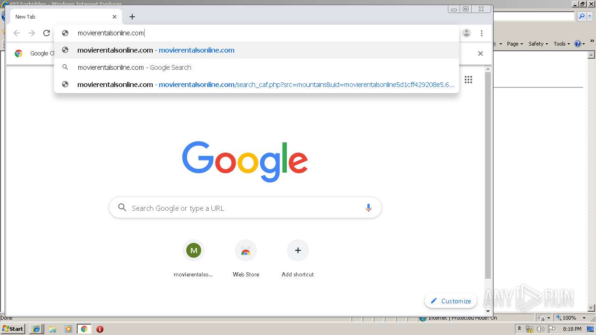Open the Web Store shortcut
596x335 pixels.
[x=246, y=259]
